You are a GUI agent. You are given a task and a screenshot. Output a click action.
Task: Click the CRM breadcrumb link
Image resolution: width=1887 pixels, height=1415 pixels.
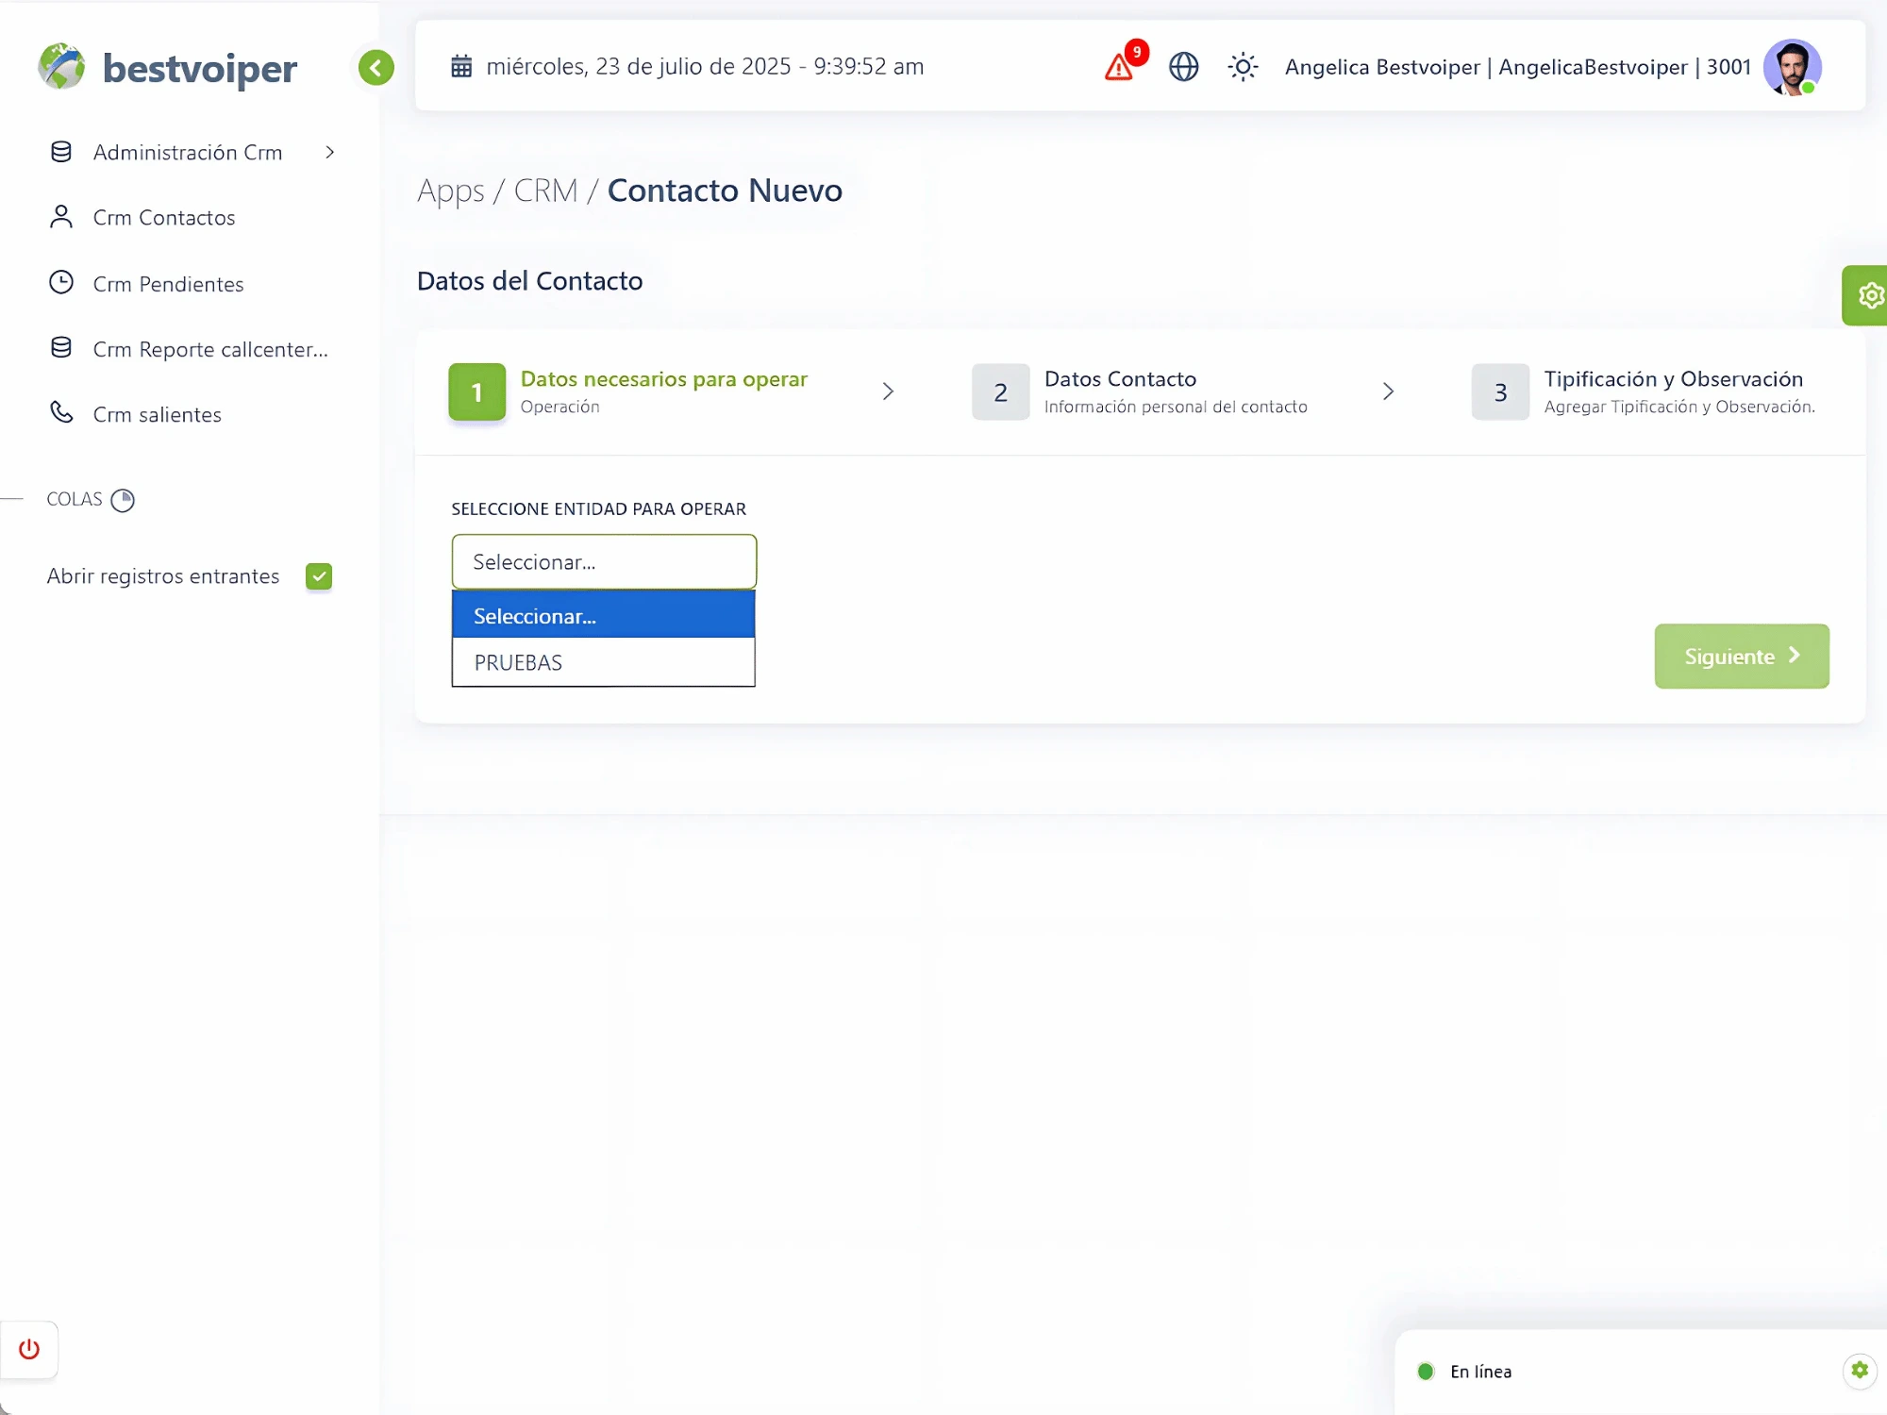tap(545, 191)
